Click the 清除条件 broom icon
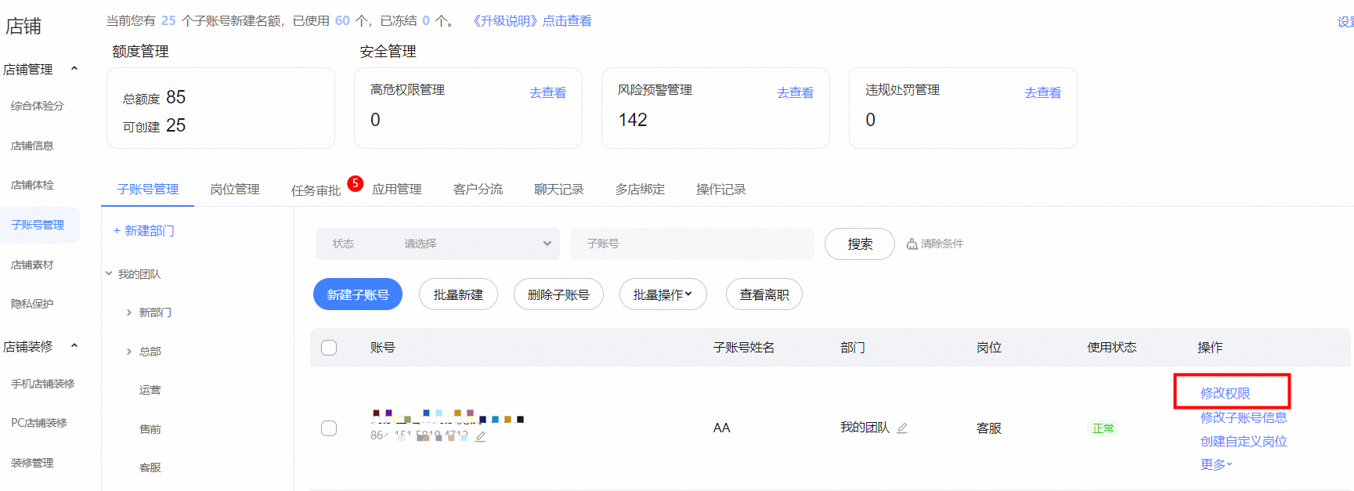The height and width of the screenshot is (491, 1354). (x=912, y=244)
